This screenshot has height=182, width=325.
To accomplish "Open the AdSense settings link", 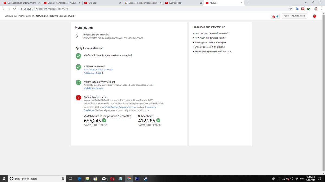I will click(93, 73).
